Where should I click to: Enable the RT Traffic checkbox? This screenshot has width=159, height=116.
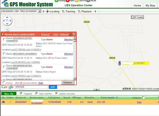coord(133,17)
